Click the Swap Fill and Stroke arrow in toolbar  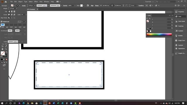coord(6,52)
